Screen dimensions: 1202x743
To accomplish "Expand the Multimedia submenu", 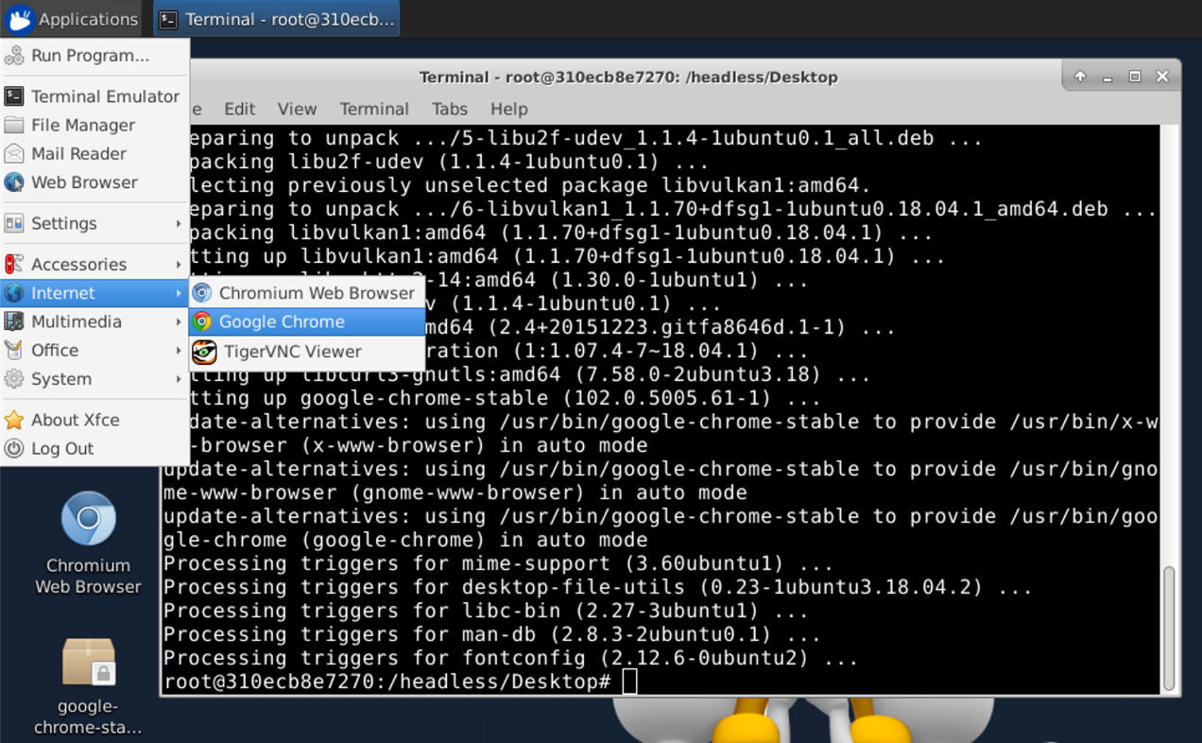I will (76, 322).
